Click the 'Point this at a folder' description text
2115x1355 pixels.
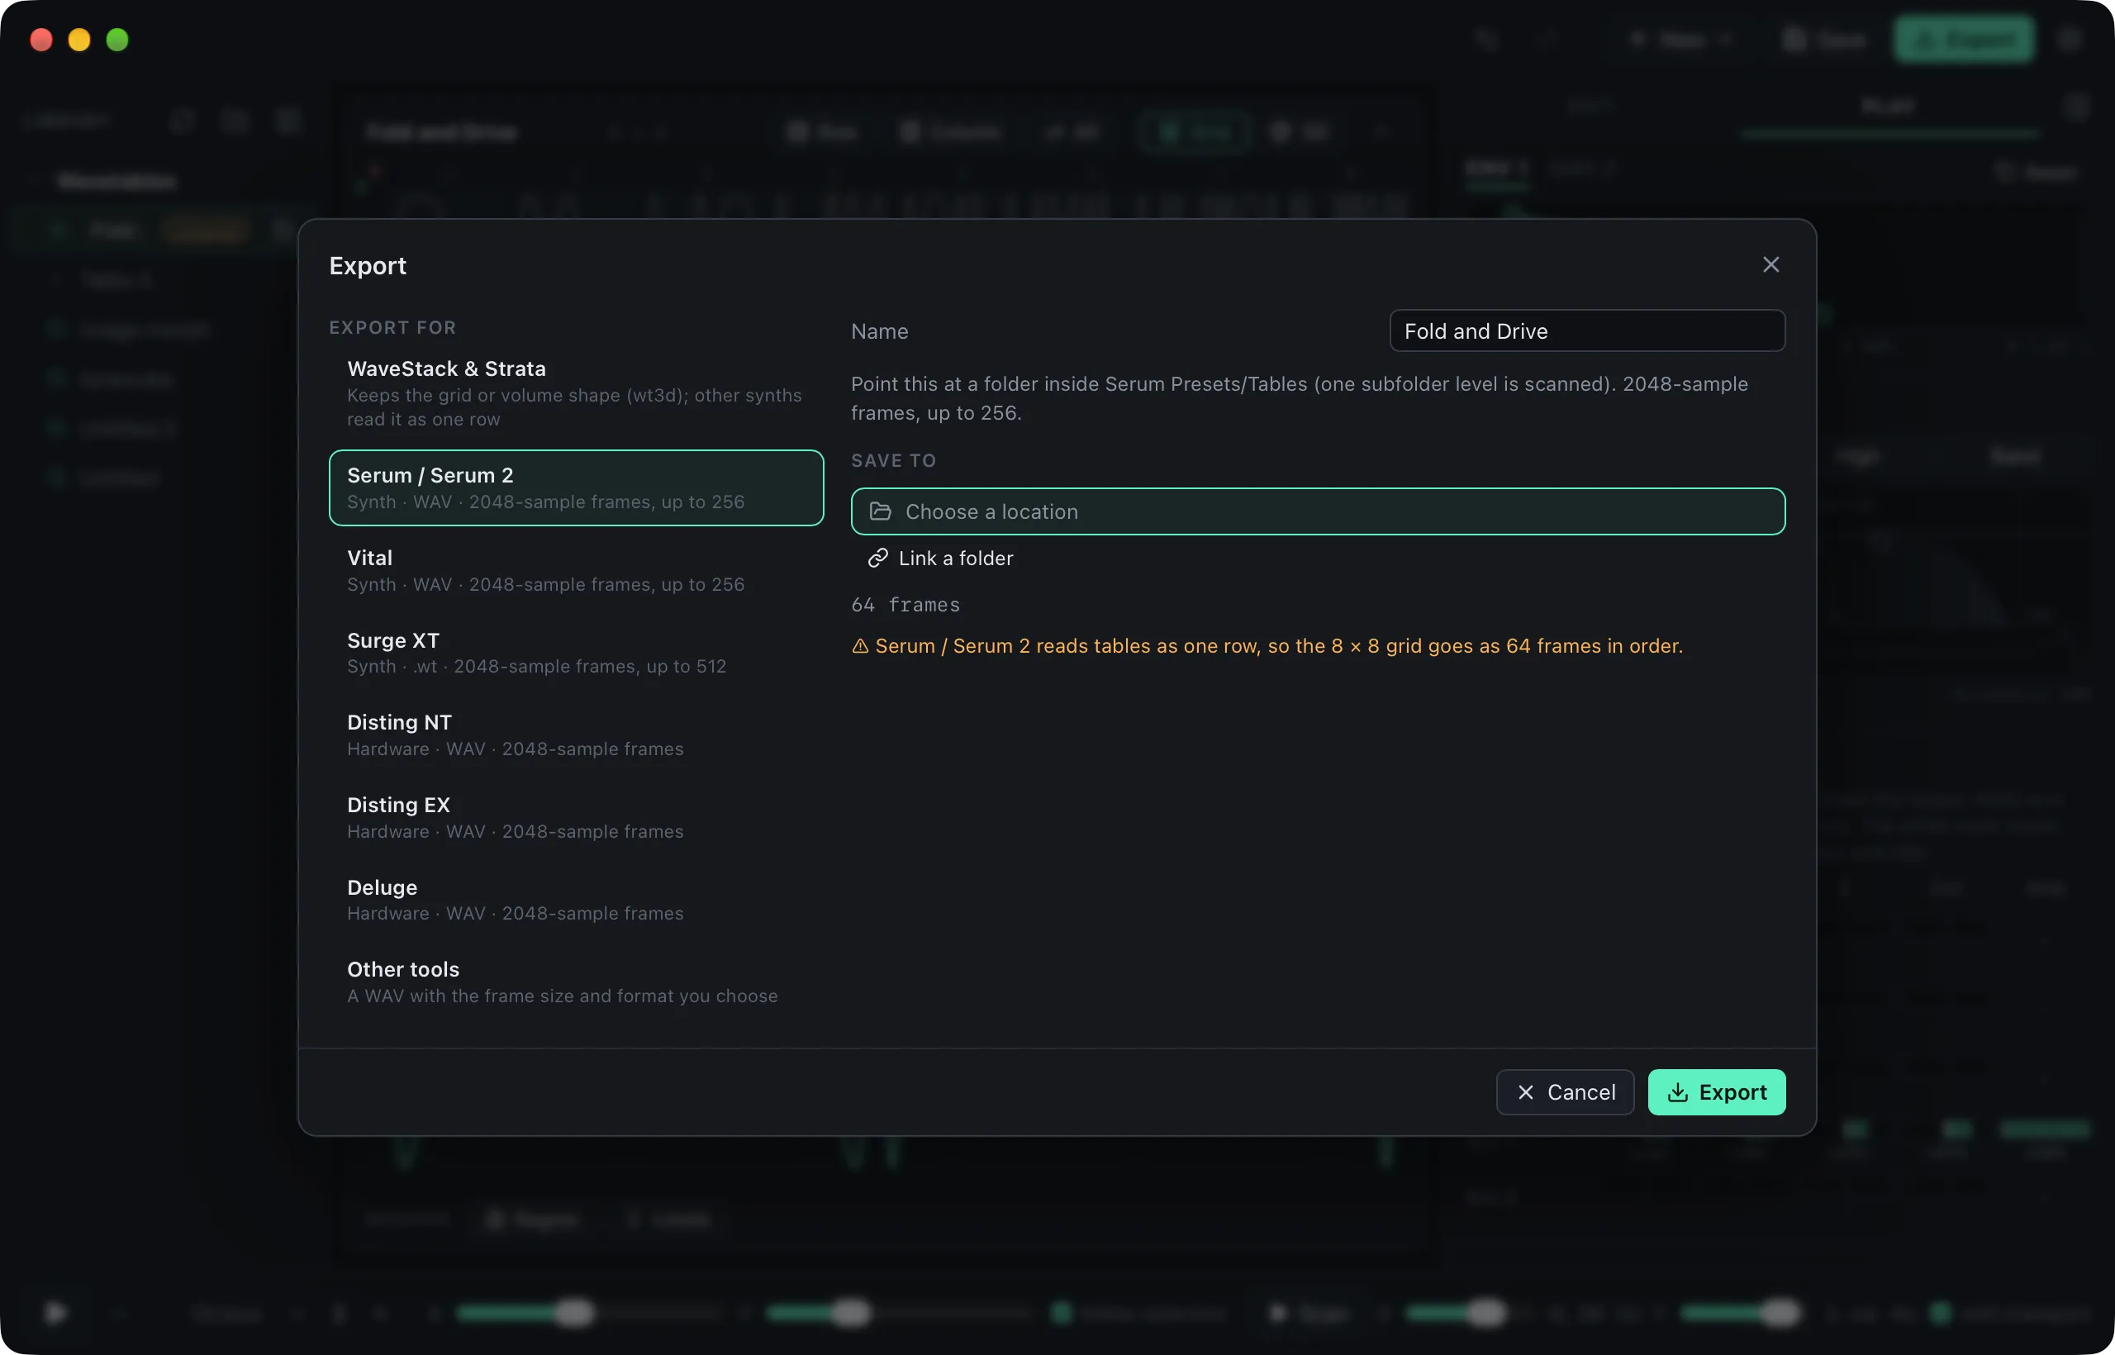[1300, 398]
